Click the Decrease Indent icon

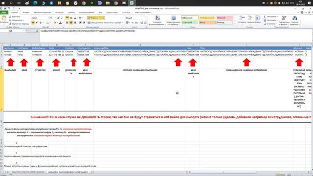80,23
